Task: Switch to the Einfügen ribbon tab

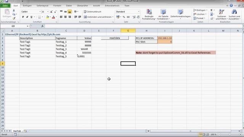Action: pyautogui.click(x=27, y=6)
